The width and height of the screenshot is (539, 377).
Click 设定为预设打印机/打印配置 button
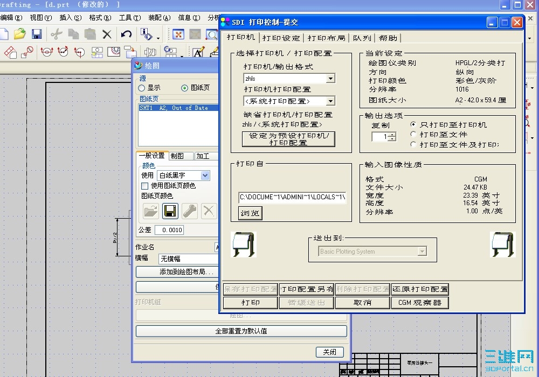point(288,139)
